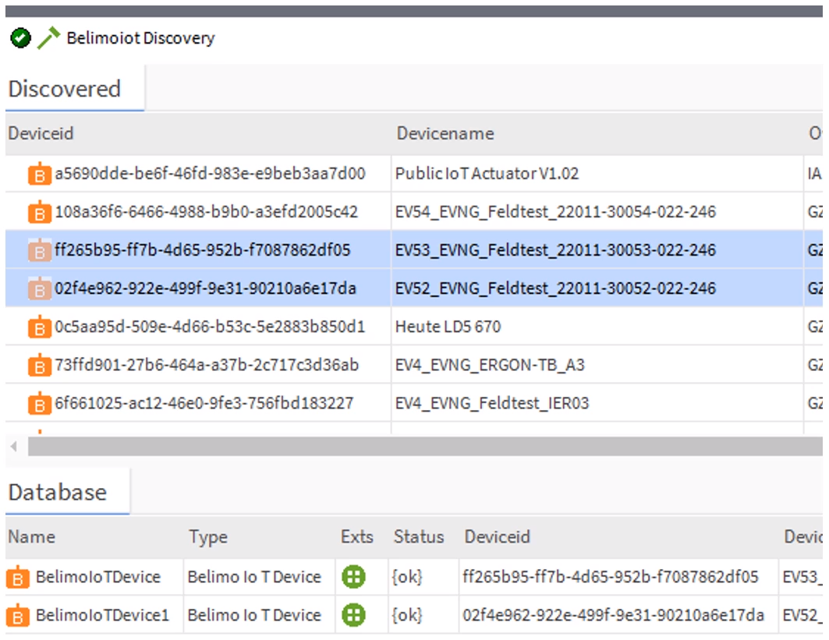Click orange icon beside BelimoIoTDevice1 name
Image resolution: width=829 pixels, height=640 pixels.
coord(17,616)
